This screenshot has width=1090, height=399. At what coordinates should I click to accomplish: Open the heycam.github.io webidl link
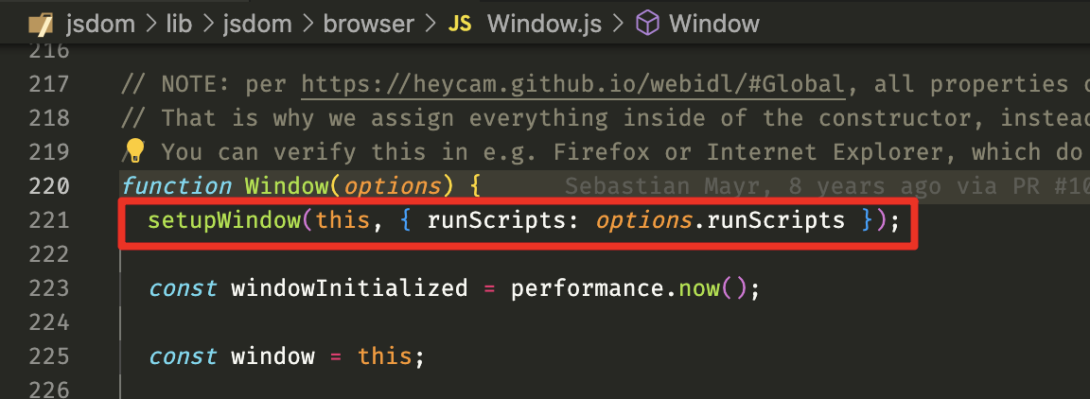point(572,84)
